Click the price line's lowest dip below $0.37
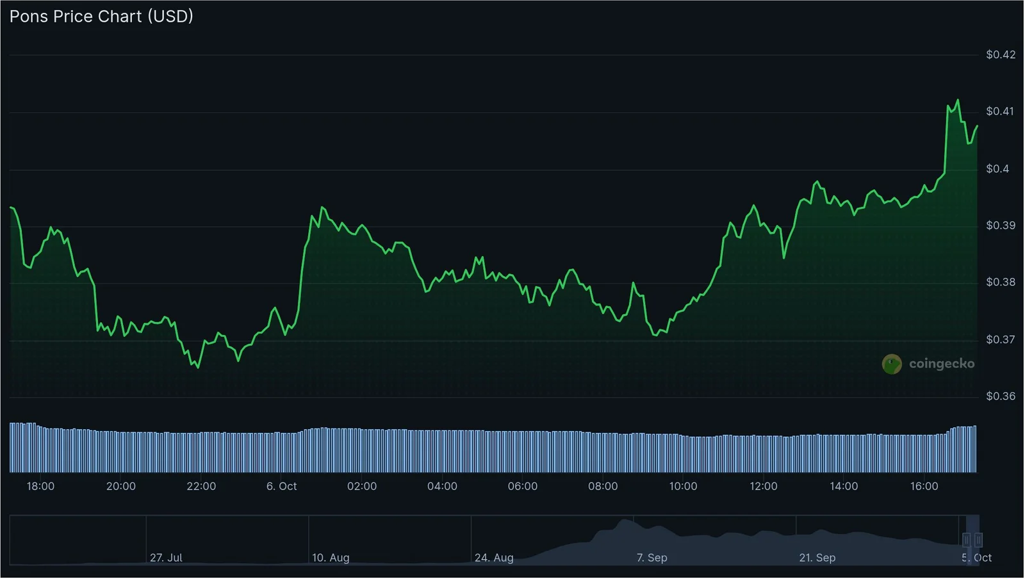 point(198,368)
